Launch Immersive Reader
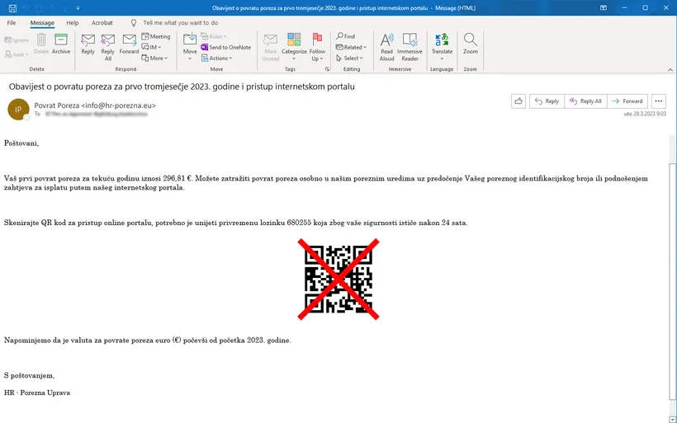 point(410,47)
